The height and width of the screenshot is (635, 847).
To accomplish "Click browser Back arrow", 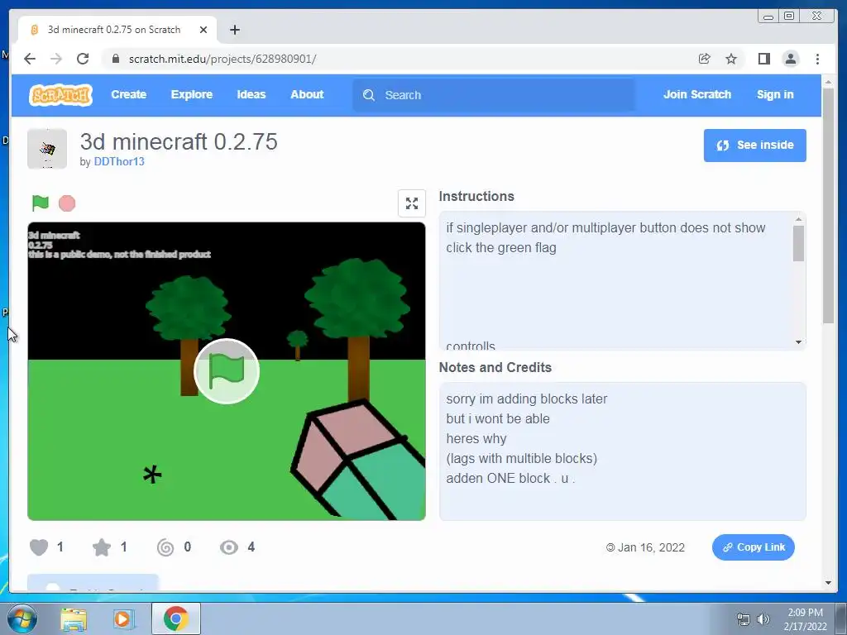I will tap(30, 59).
